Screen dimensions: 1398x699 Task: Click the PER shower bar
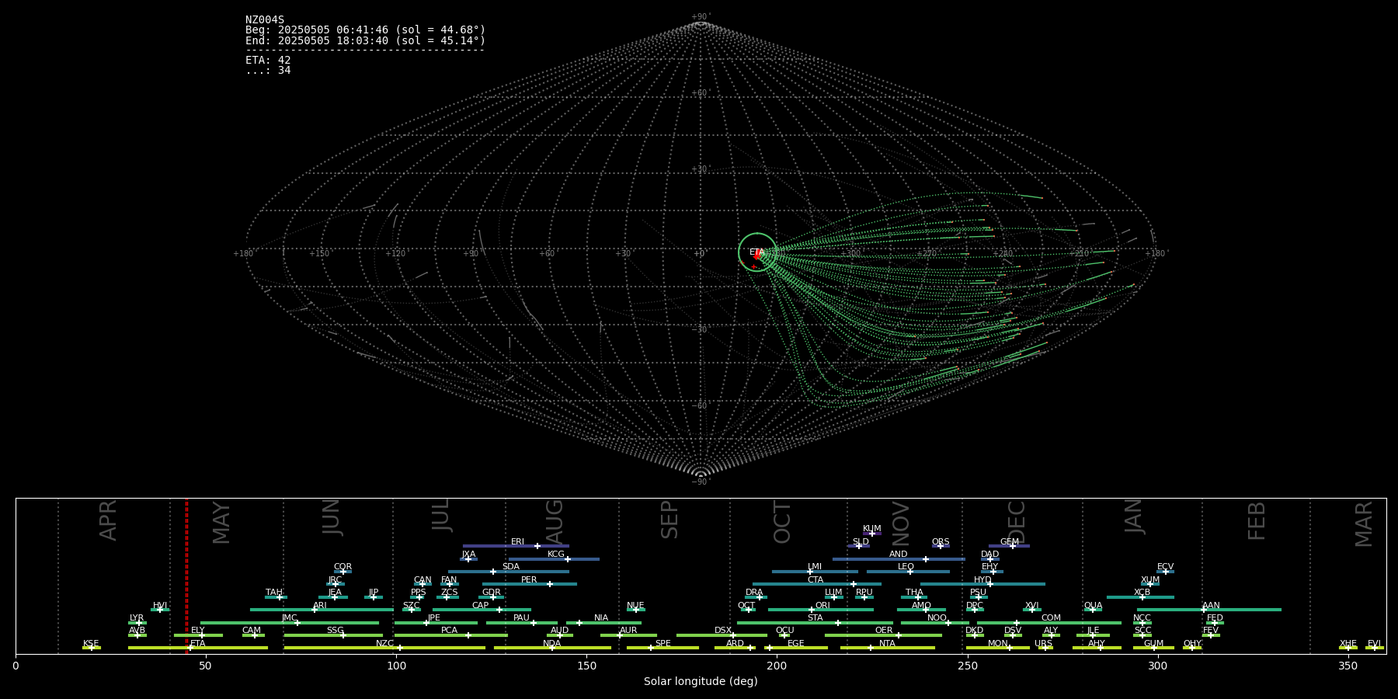point(529,584)
